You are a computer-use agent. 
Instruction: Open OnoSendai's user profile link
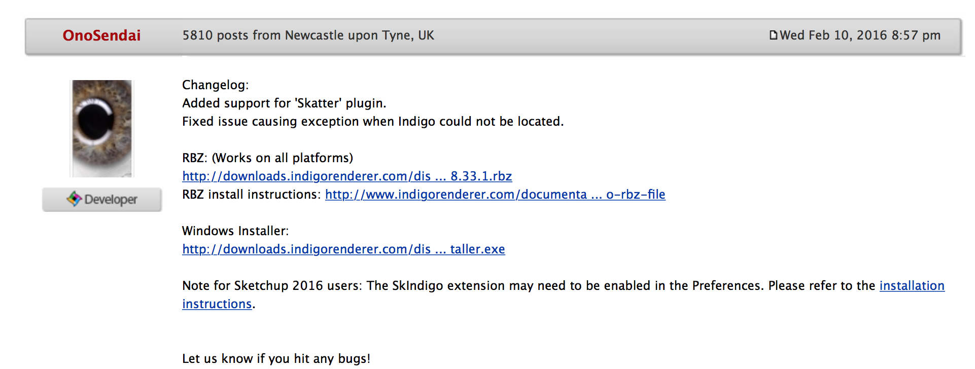point(101,35)
